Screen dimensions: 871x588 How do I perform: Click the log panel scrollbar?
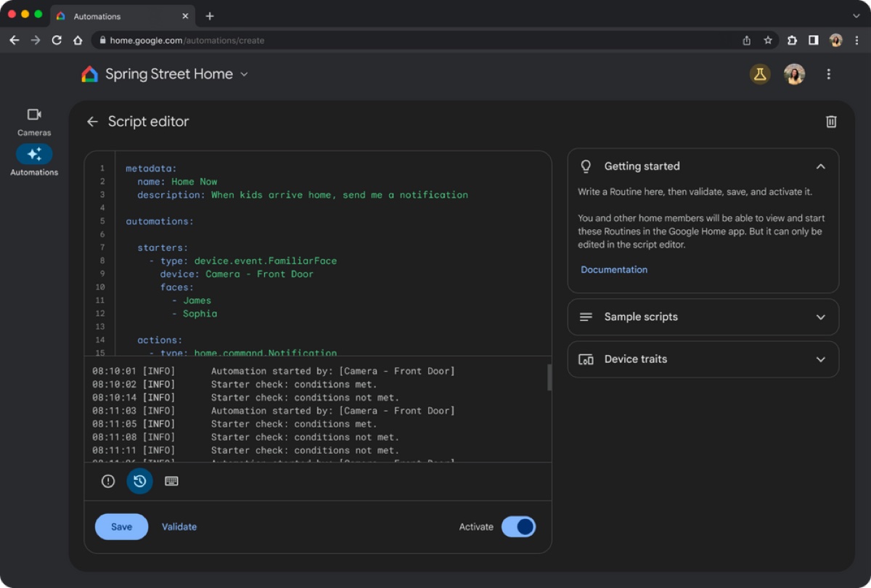click(x=549, y=377)
